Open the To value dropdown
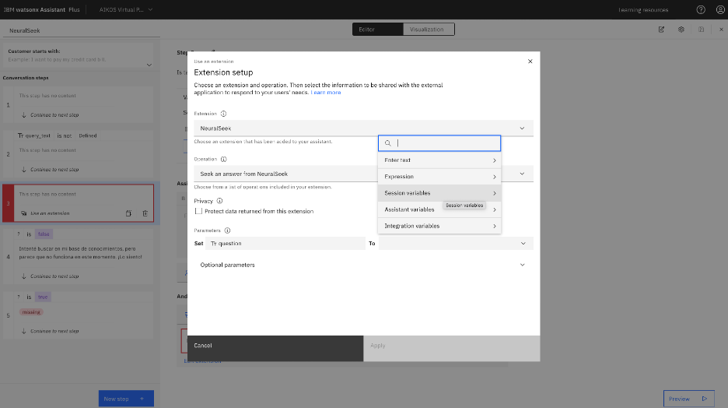Viewport: 728px width, 408px height. pyautogui.click(x=456, y=244)
